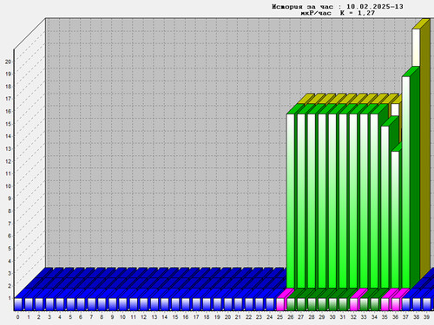Click the мкР/час K = 1,27 subtitle
Viewport: 434px width, 325px height.
[x=338, y=13]
